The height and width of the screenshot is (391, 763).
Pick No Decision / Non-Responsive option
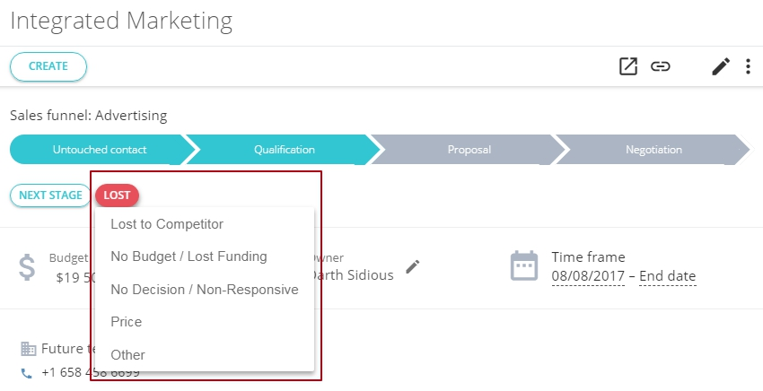pos(205,290)
